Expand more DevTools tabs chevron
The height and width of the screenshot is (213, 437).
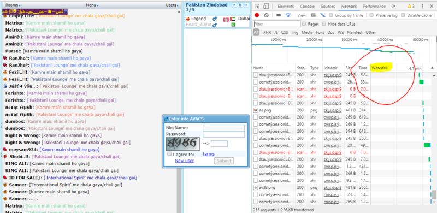point(393,6)
